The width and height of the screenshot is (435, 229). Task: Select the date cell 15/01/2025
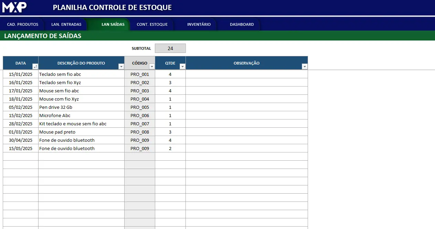click(x=21, y=74)
